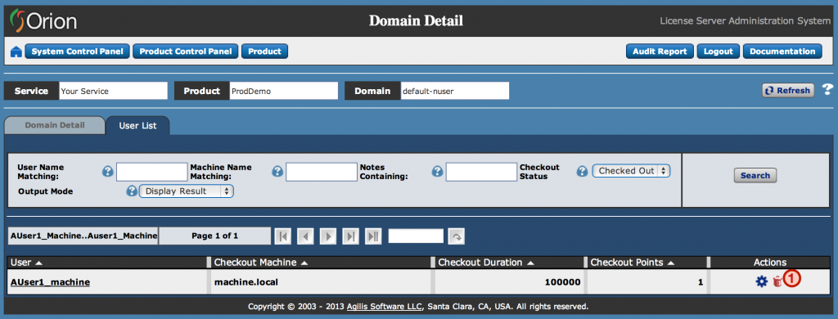This screenshot has width=838, height=319.
Task: Click the Refresh button
Action: click(788, 90)
